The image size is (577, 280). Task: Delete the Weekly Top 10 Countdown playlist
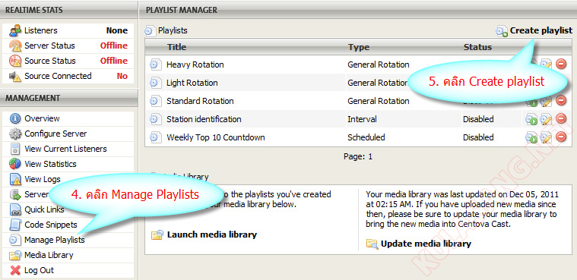[561, 137]
